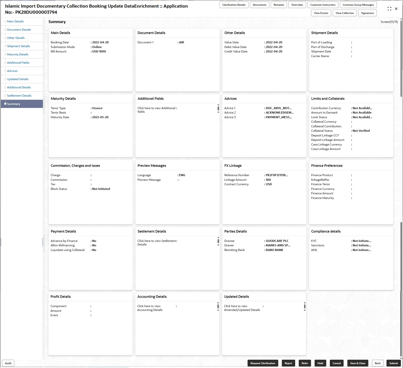Open the Documents panel

(259, 4)
